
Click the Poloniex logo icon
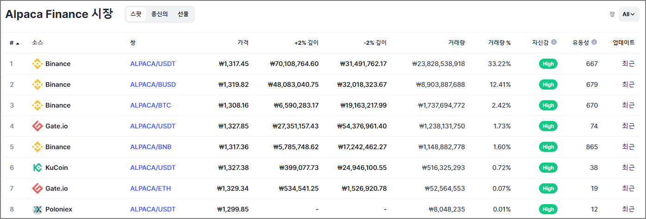click(x=37, y=209)
